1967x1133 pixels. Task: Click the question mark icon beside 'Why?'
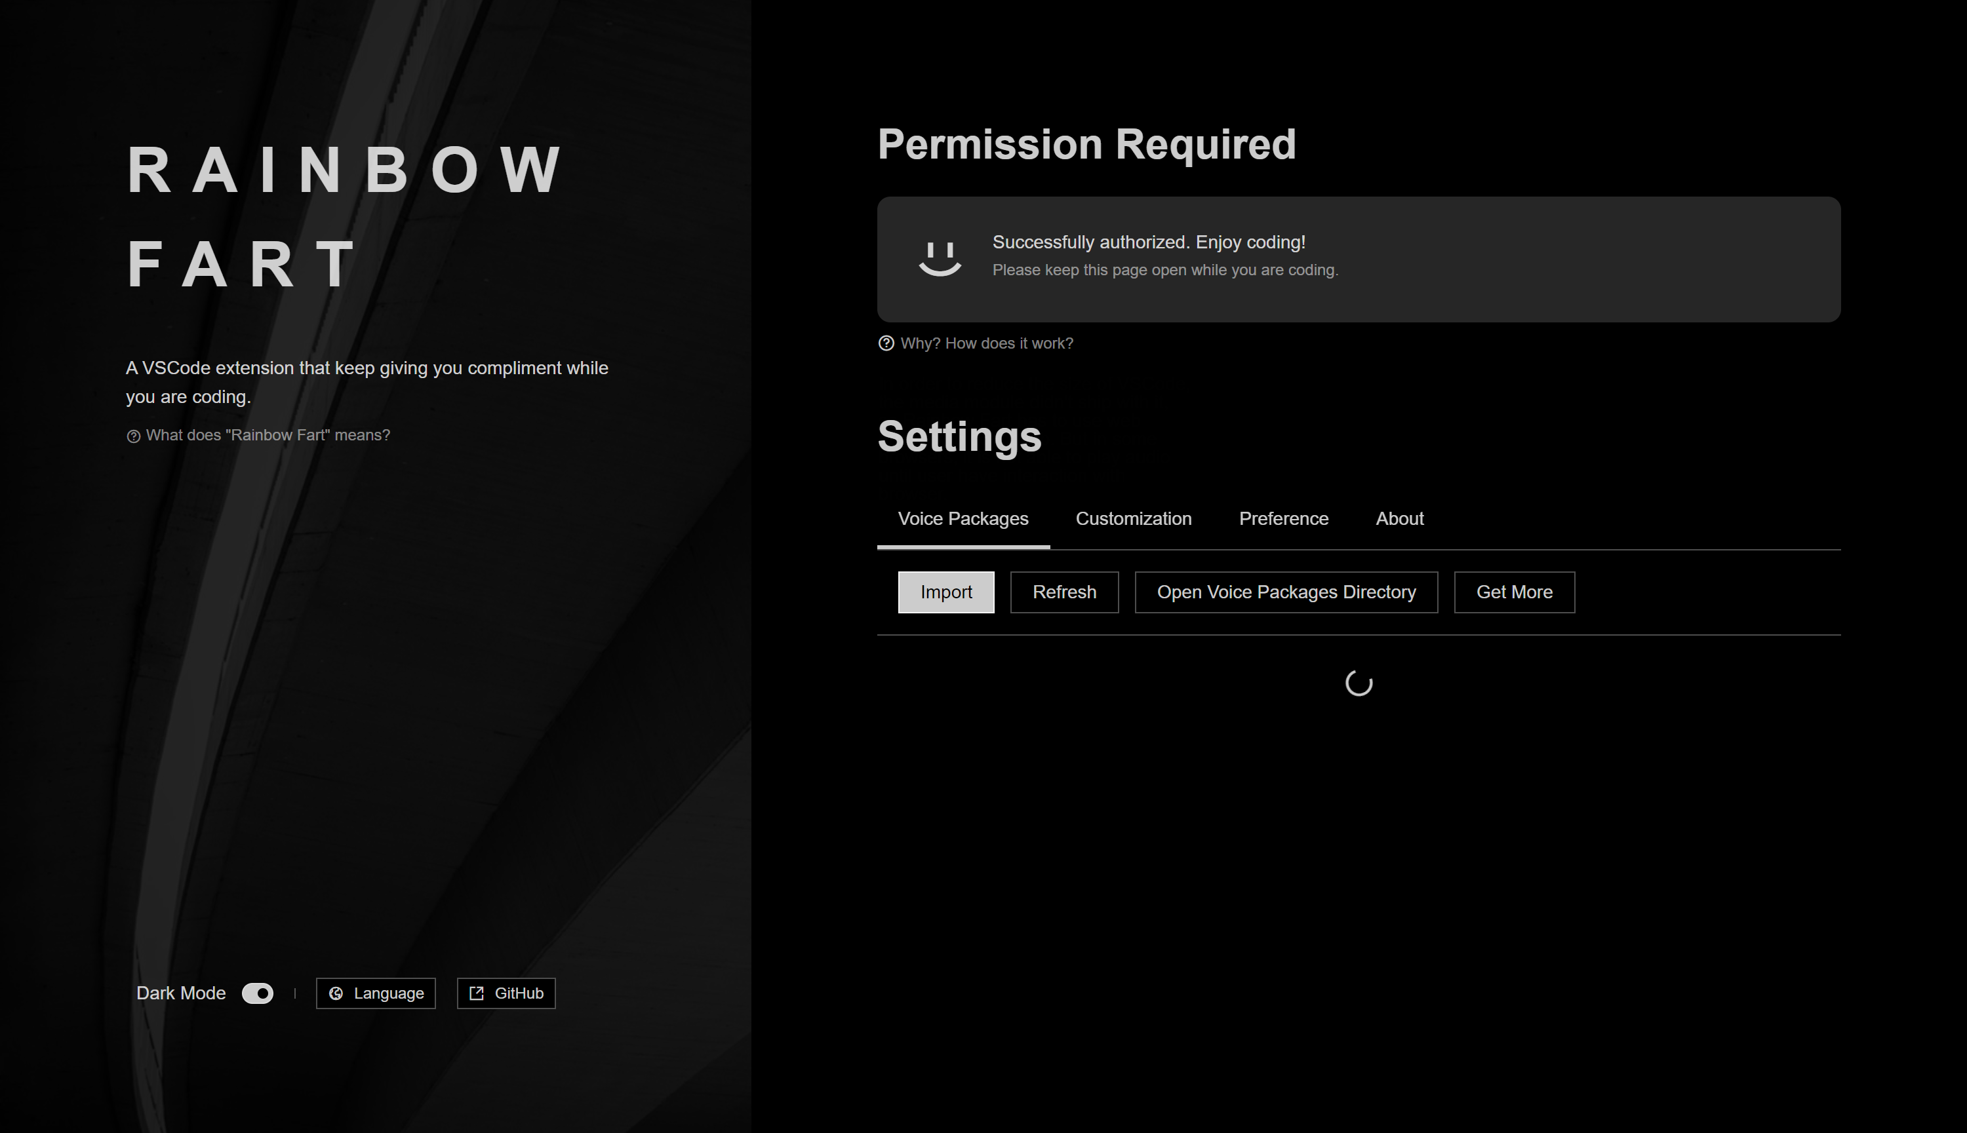[886, 343]
